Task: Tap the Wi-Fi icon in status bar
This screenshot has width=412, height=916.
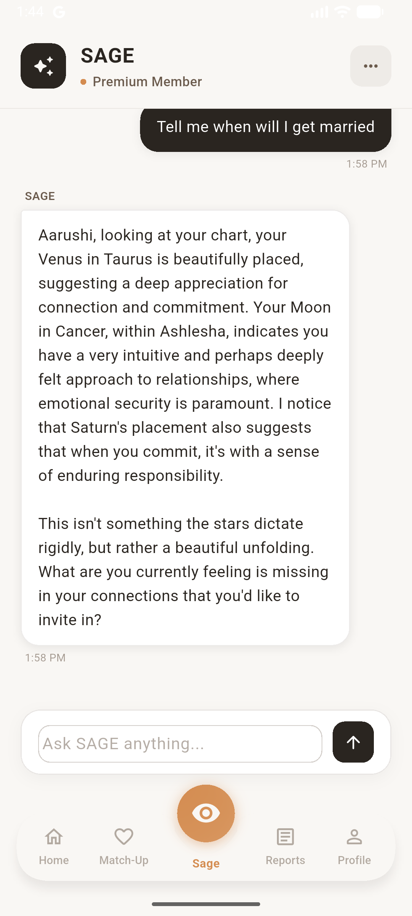Action: (342, 12)
